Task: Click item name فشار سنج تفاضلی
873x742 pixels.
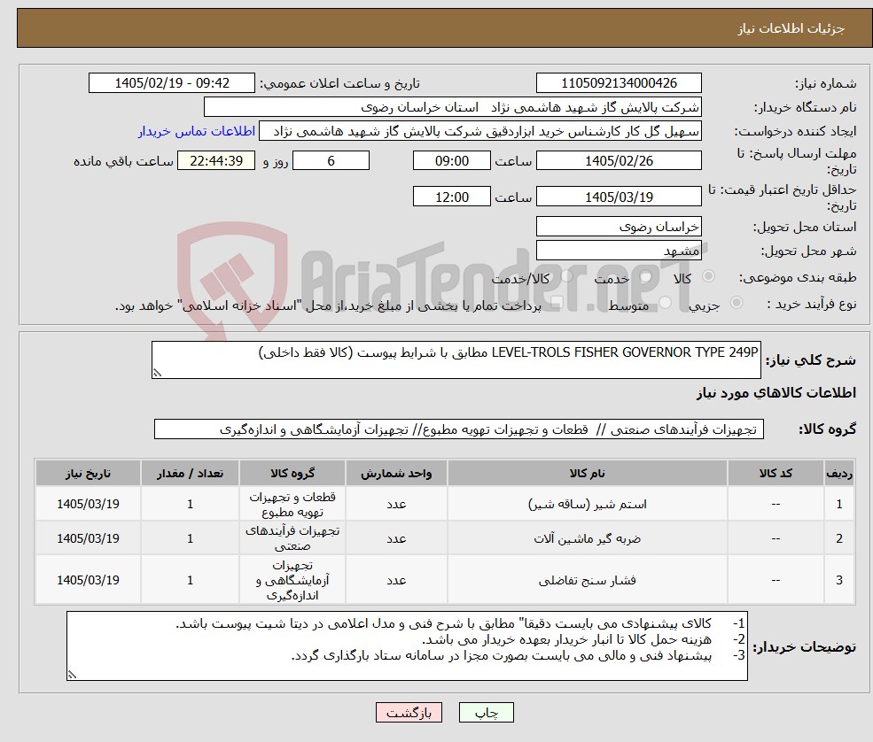Action: (587, 580)
